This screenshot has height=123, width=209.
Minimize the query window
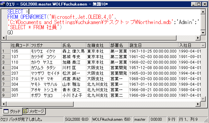point(193,4)
